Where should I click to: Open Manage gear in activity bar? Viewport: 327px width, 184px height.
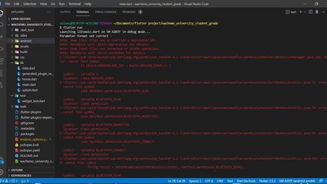(x=2, y=172)
